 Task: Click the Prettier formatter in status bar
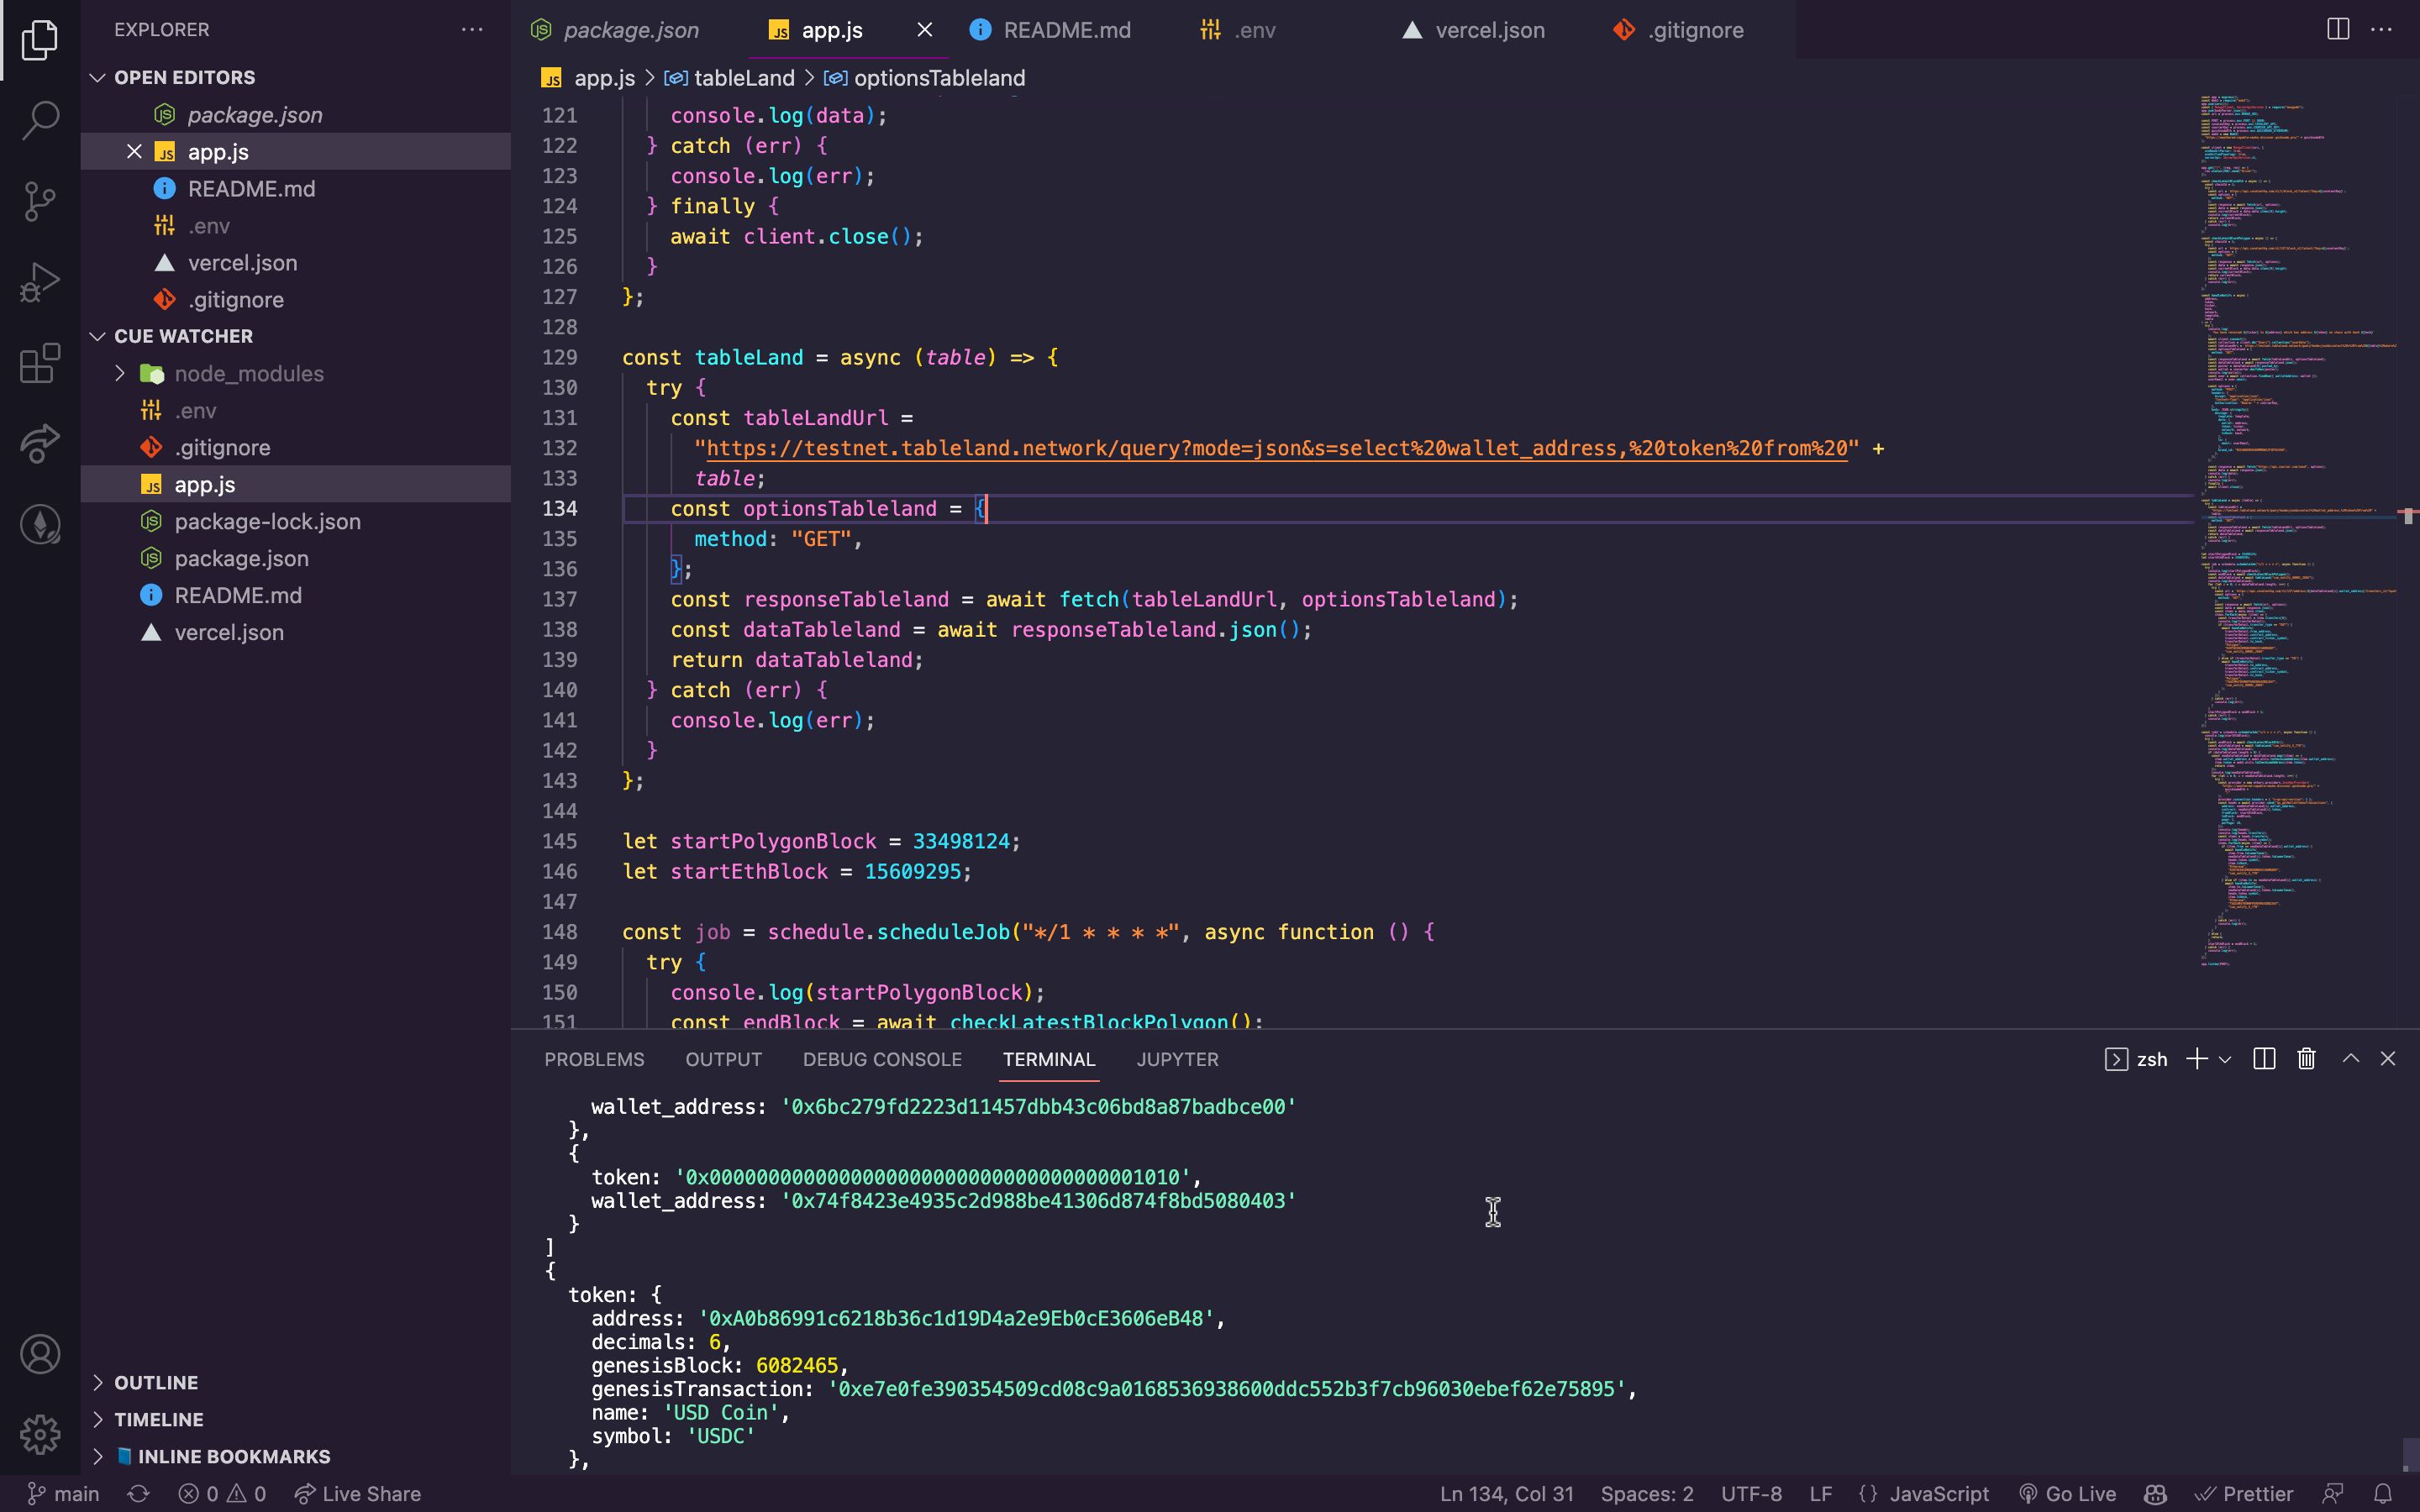click(2258, 1494)
